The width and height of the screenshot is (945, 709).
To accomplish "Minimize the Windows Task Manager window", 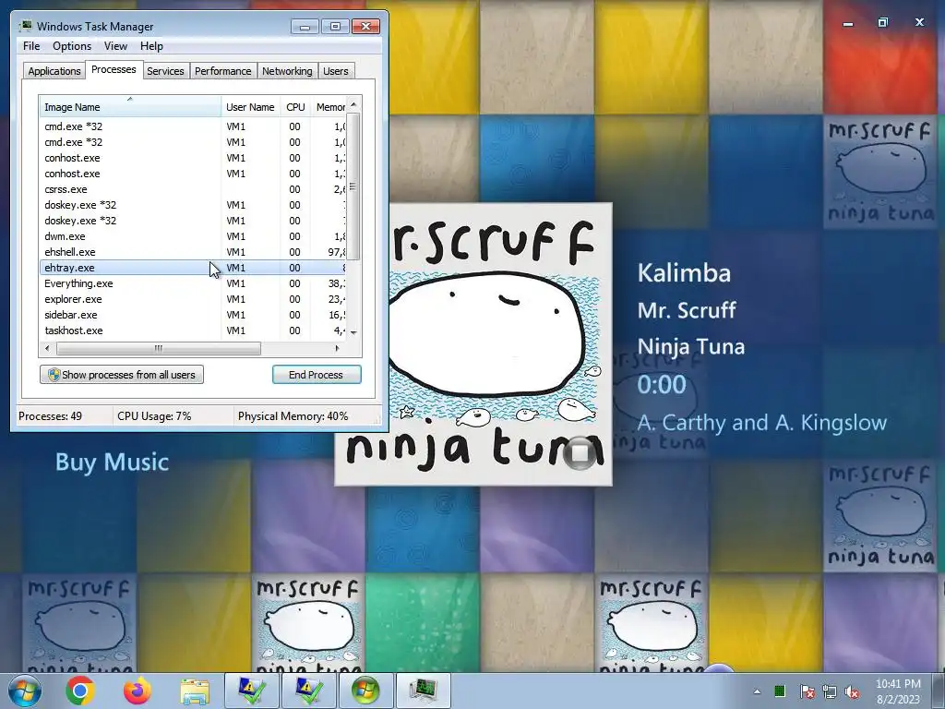I will tap(305, 27).
